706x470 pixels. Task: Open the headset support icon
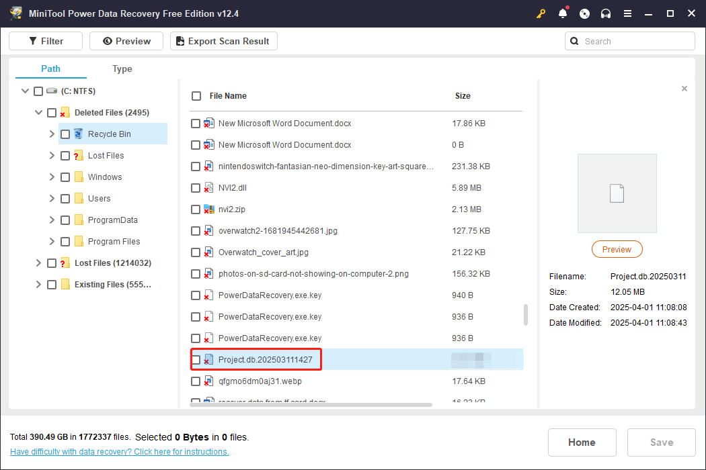point(606,13)
